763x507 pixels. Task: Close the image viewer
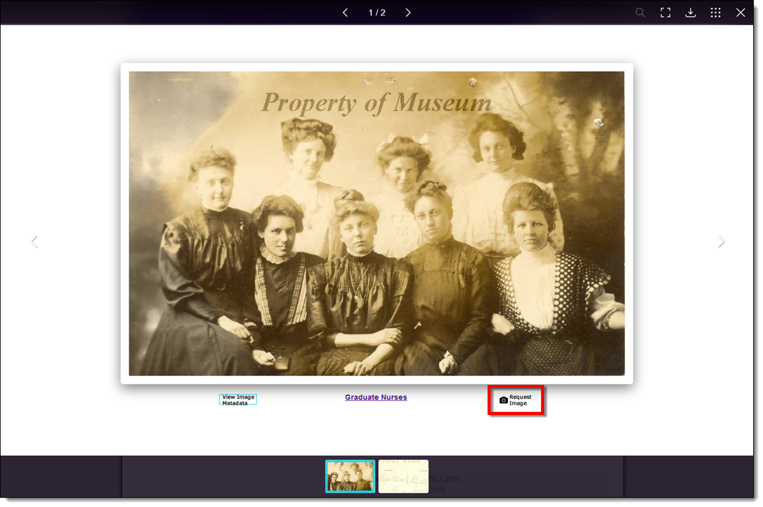point(741,13)
